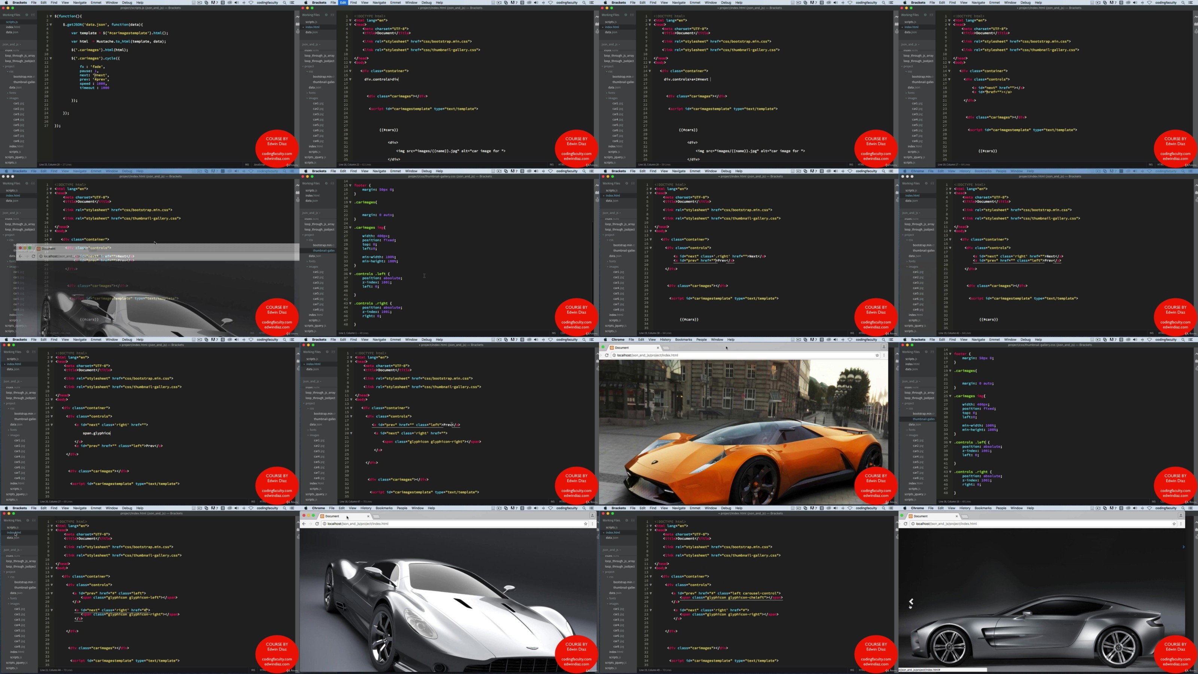Toggle INS indicator in scripts.js window status bar
The width and height of the screenshot is (1198, 674).
(x=246, y=165)
